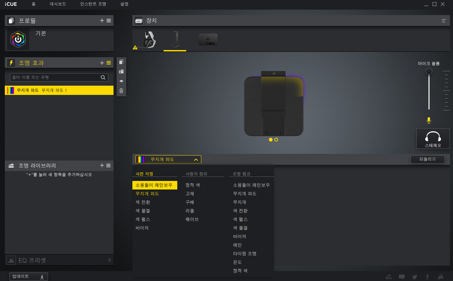Select the third dark device thumbnail
453x281 pixels.
[208, 39]
